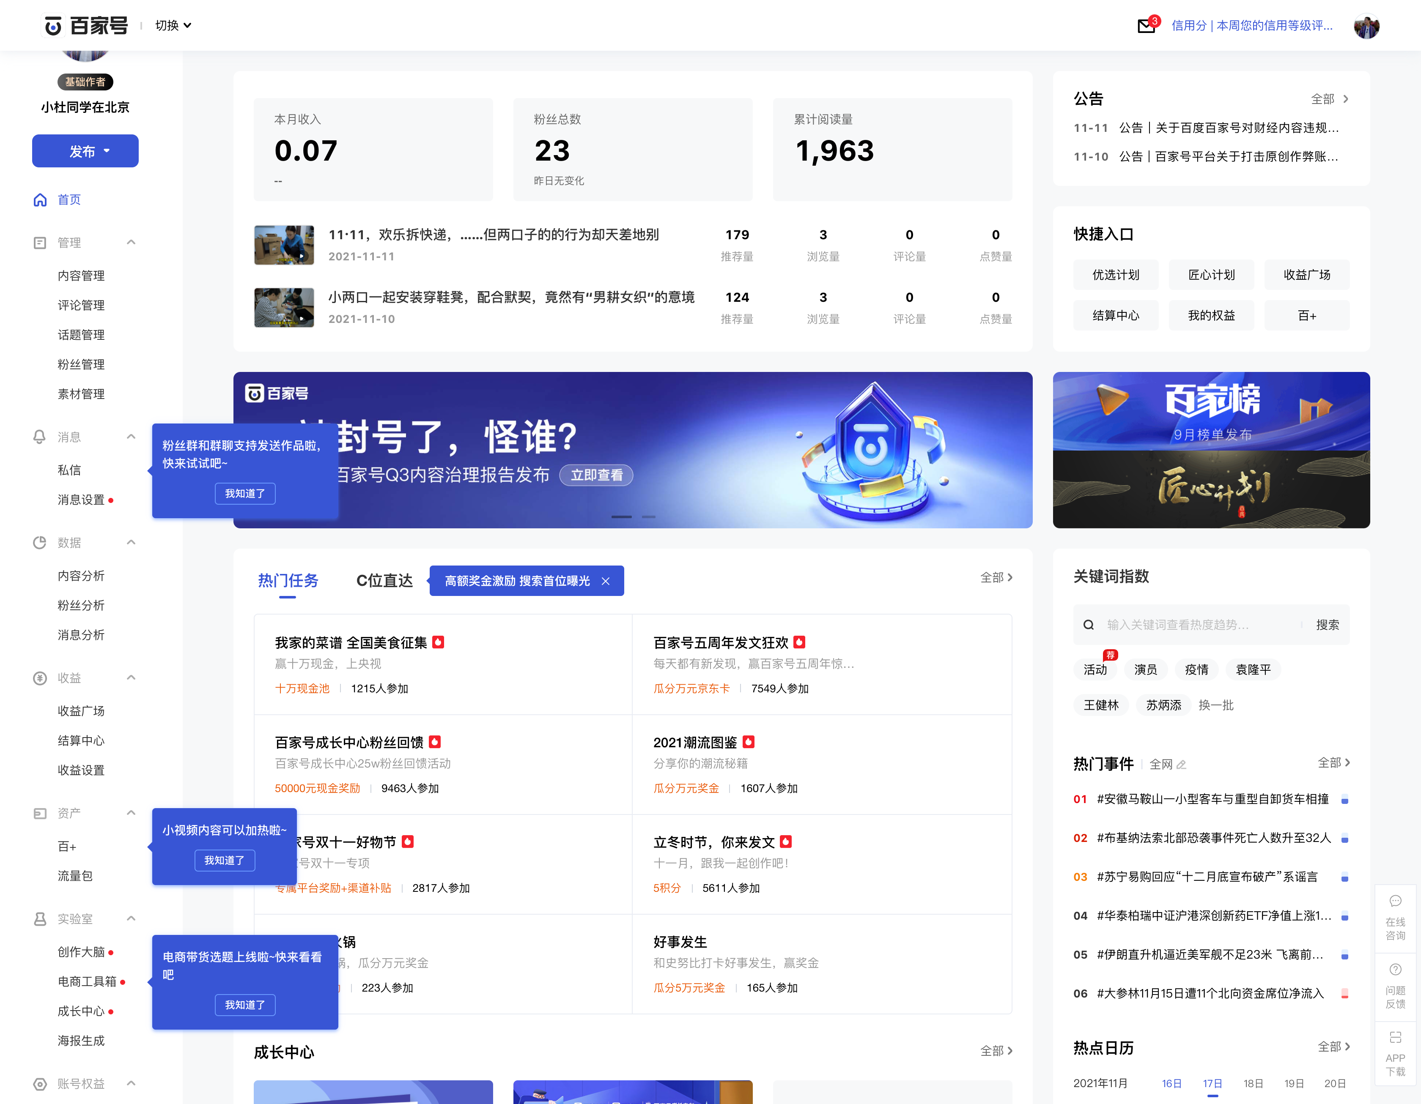Select the 17日 date in 热点日历
Viewport: 1421px width, 1104px height.
click(x=1212, y=1084)
